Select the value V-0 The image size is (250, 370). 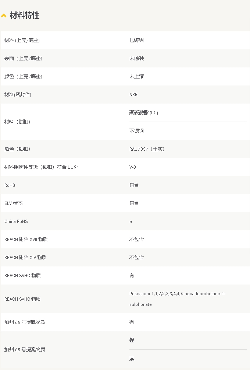132,167
